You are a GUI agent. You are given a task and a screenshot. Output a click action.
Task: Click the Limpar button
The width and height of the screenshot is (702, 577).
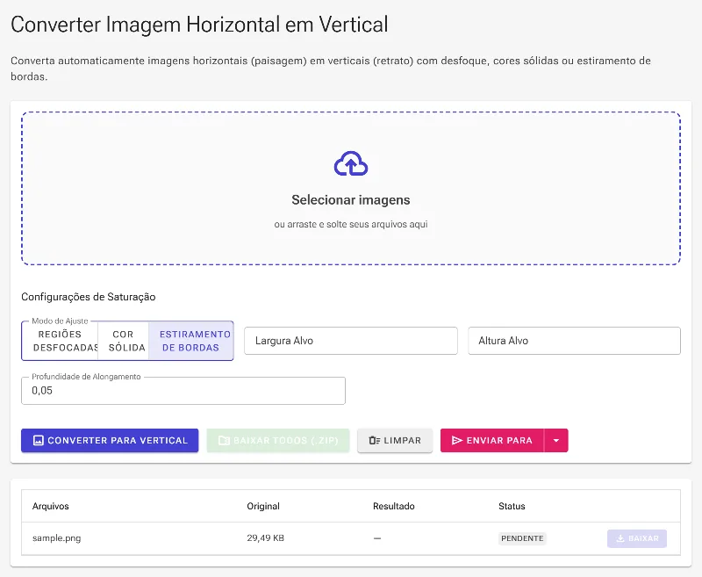click(395, 440)
